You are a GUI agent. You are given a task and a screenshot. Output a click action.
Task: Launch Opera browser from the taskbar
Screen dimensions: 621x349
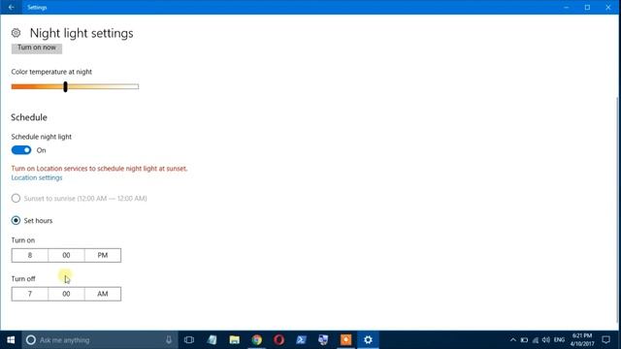coord(278,340)
